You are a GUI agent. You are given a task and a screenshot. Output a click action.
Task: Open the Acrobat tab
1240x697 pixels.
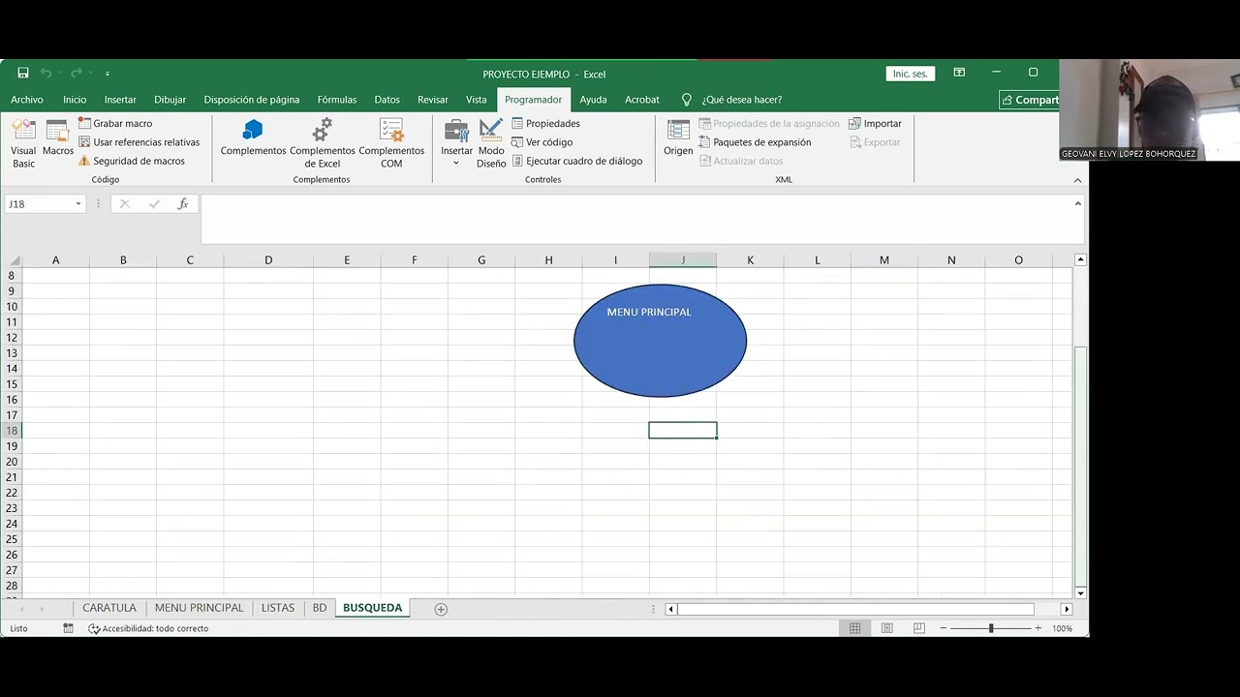point(642,100)
